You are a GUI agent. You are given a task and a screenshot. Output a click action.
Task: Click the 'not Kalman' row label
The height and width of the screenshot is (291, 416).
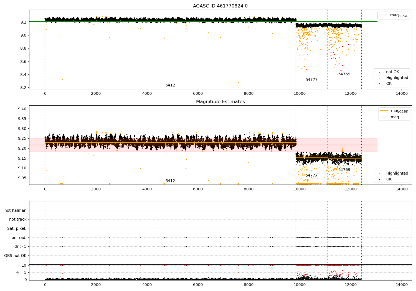(x=16, y=210)
